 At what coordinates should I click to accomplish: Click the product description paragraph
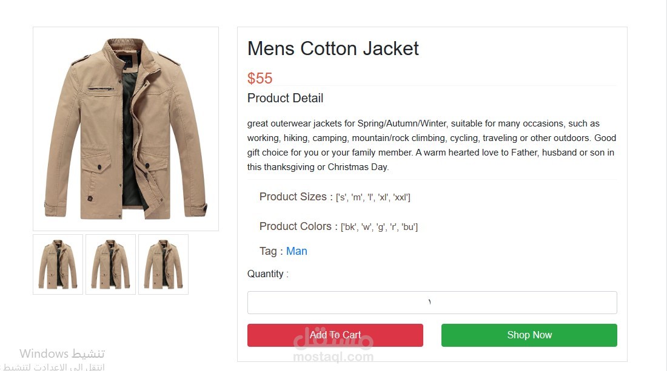pos(431,145)
